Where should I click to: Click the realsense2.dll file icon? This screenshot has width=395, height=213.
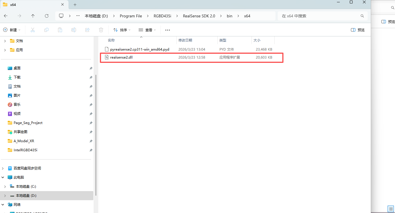tap(107, 57)
